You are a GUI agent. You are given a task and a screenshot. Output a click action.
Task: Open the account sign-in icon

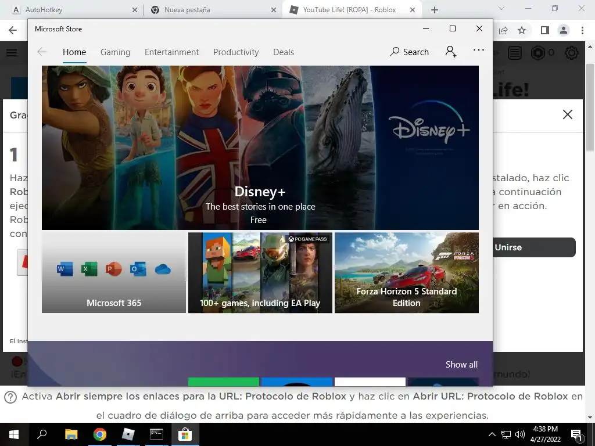pyautogui.click(x=451, y=51)
